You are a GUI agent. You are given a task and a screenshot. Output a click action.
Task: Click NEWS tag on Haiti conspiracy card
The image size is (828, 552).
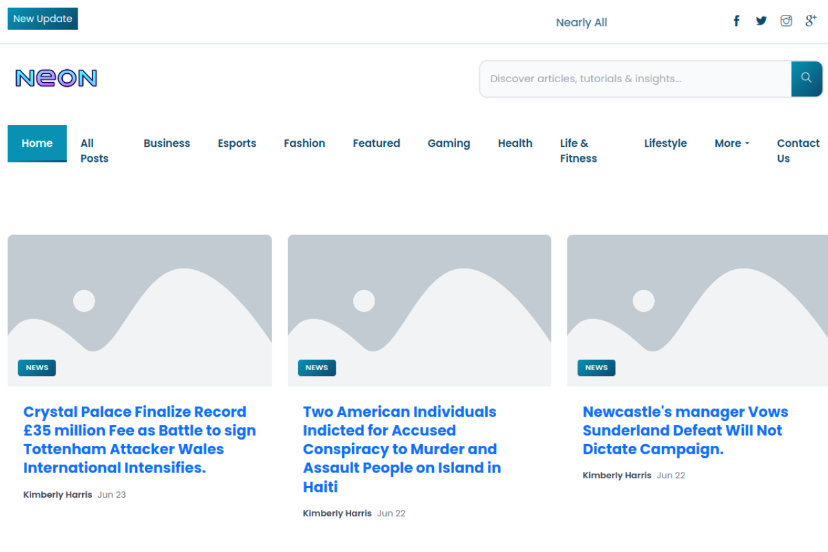pyautogui.click(x=317, y=368)
